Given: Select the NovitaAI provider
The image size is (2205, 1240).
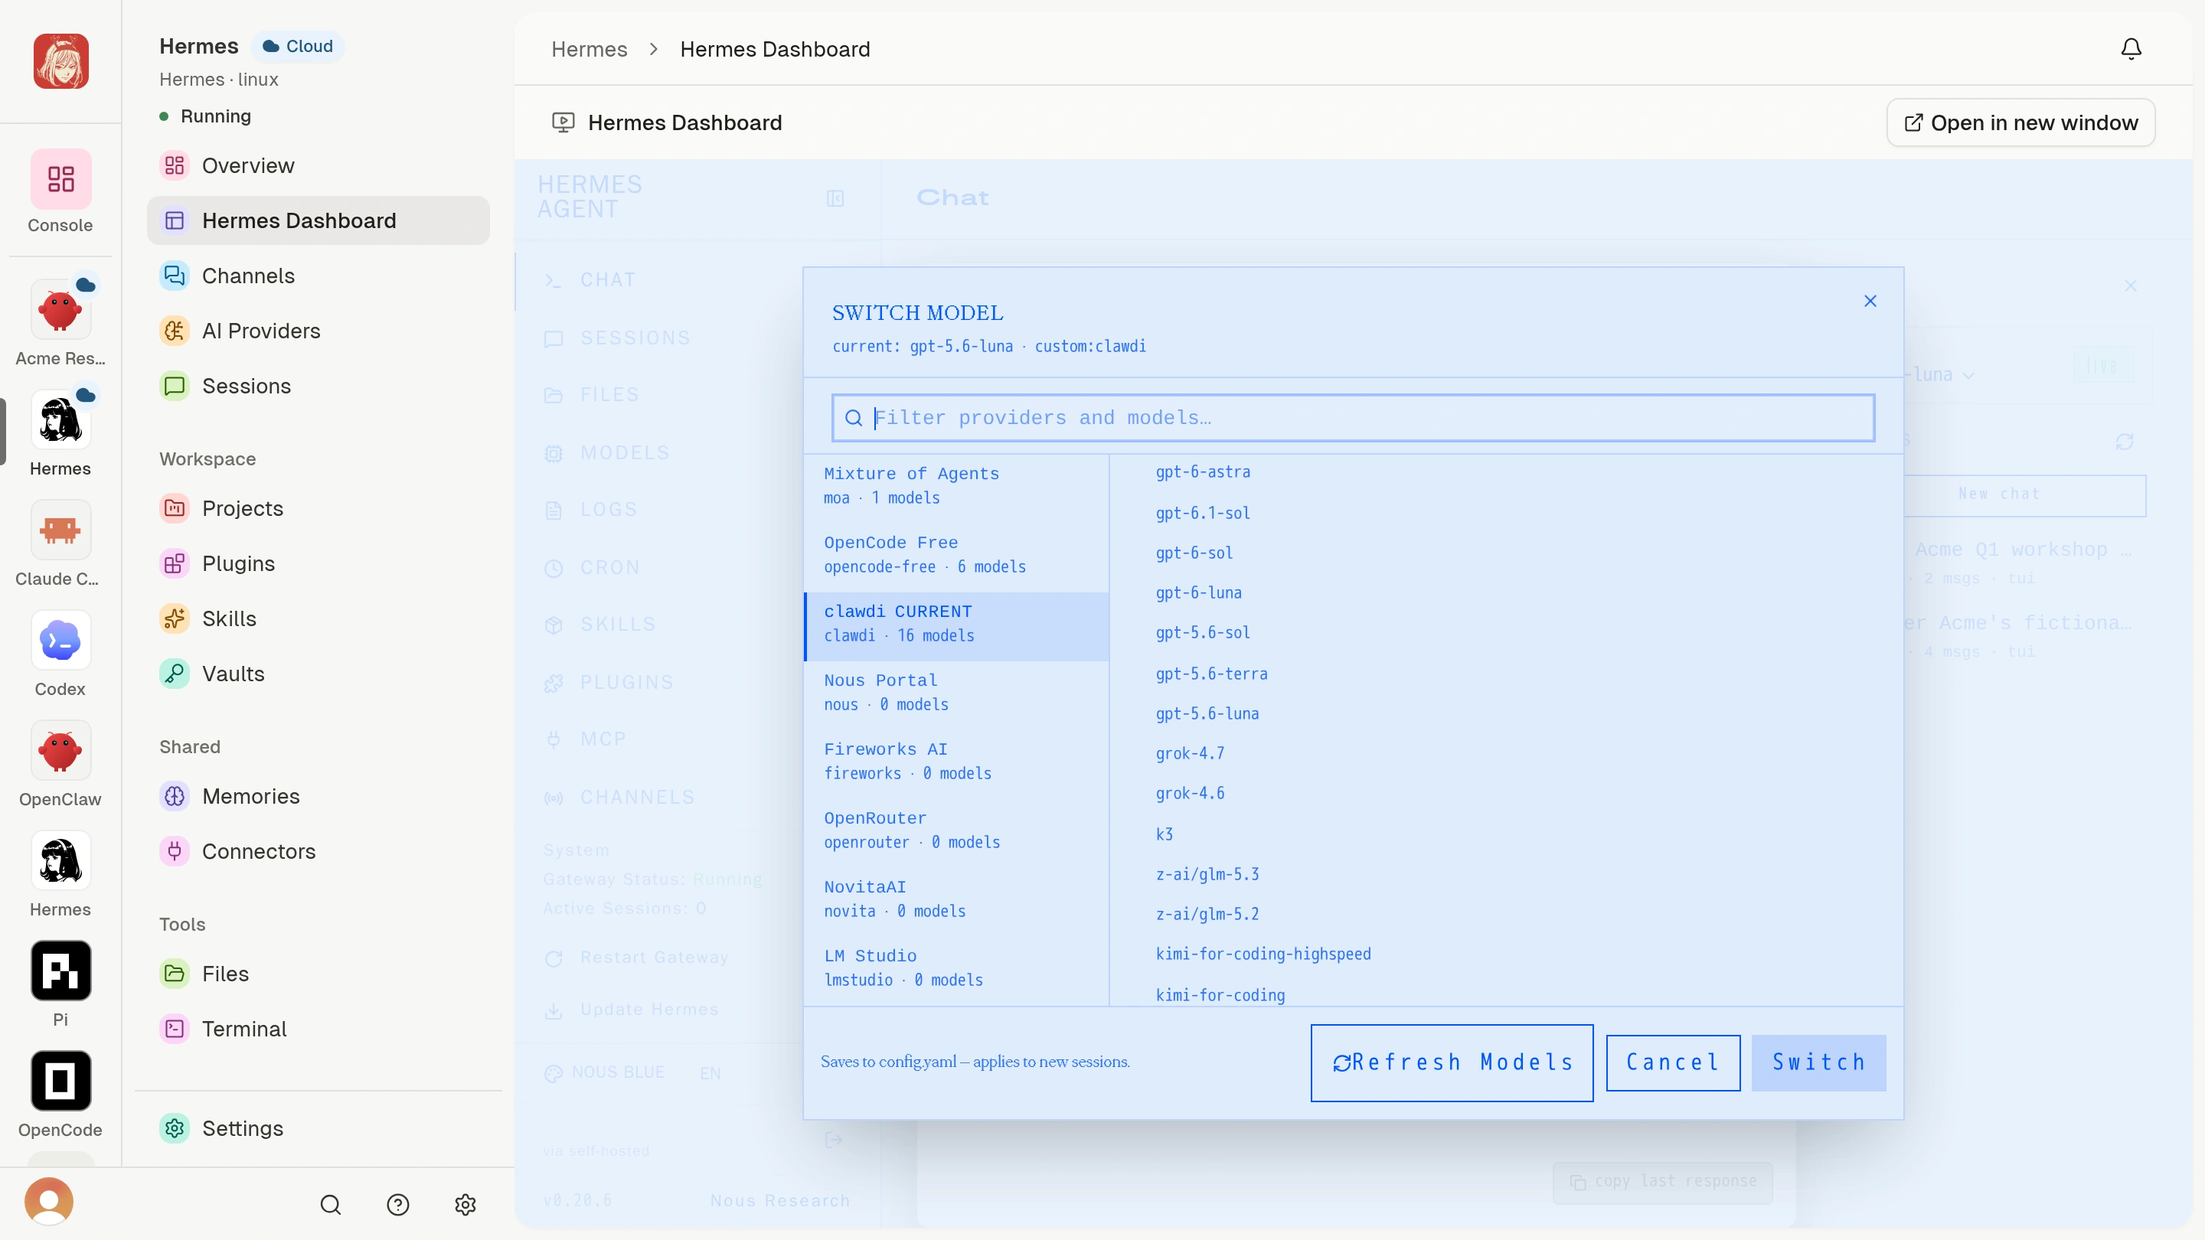Looking at the screenshot, I should pyautogui.click(x=957, y=899).
